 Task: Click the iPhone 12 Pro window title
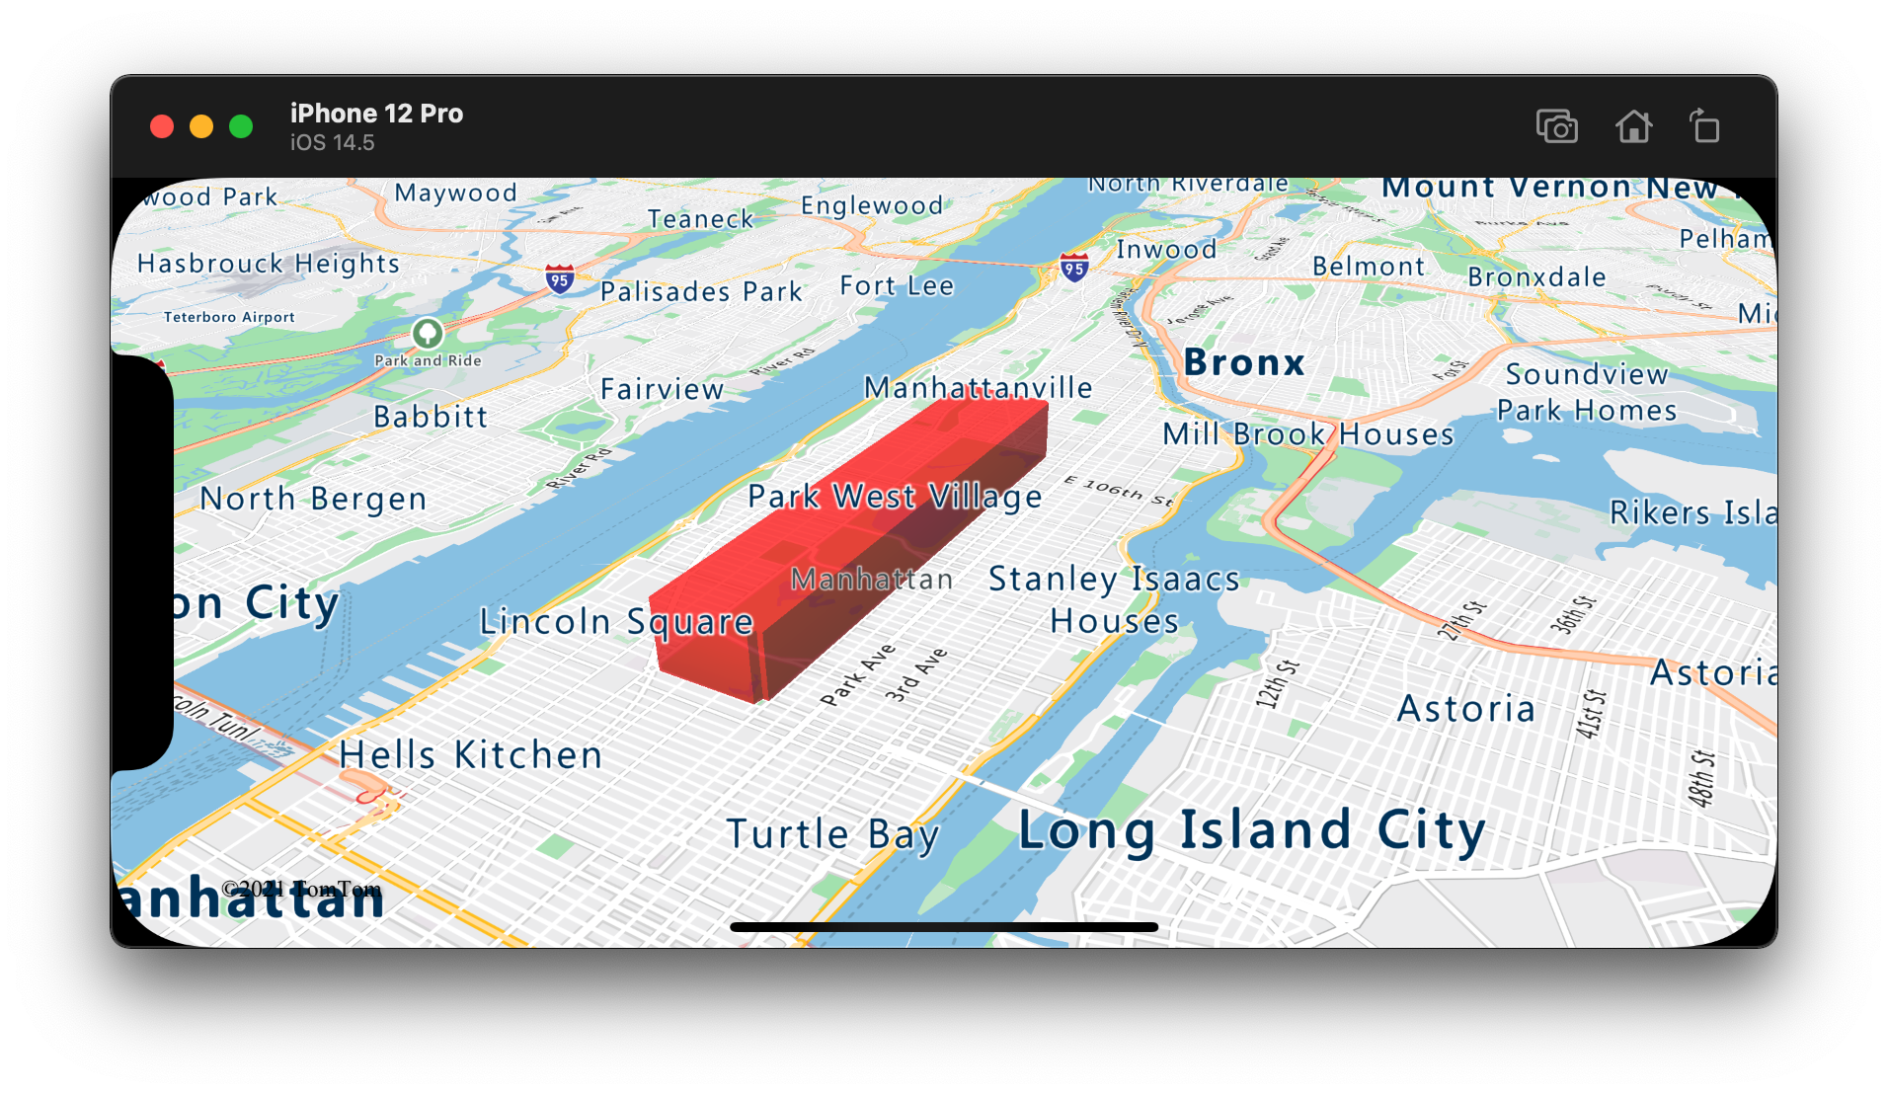376,114
